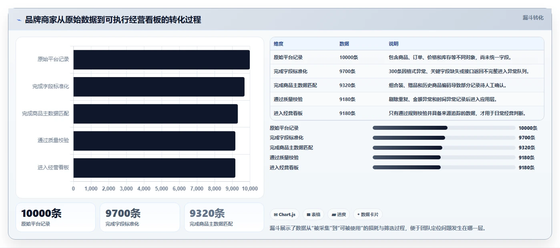Click the 数据 column header
Screen dimensions: 560x248
(x=344, y=44)
